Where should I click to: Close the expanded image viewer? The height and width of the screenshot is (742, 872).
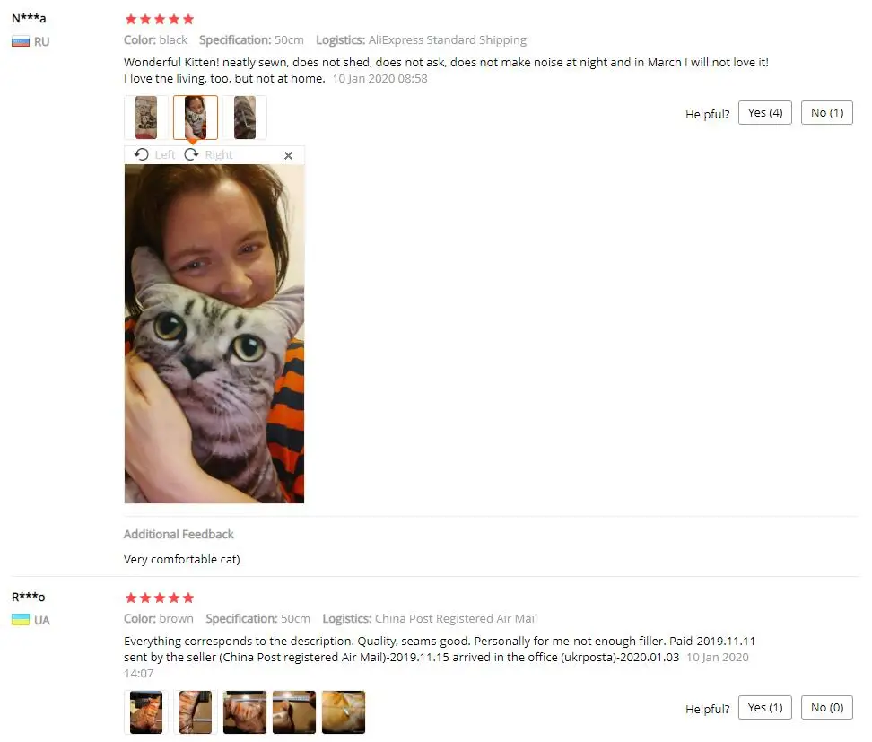(288, 155)
